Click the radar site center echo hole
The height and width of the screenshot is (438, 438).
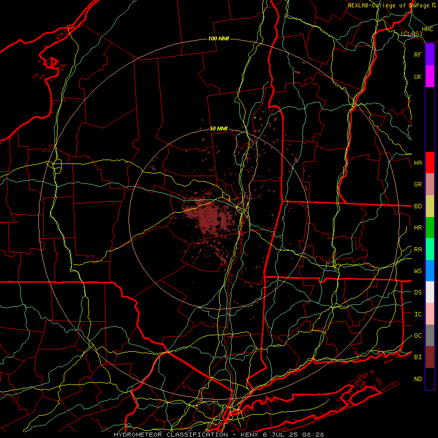coord(219,219)
